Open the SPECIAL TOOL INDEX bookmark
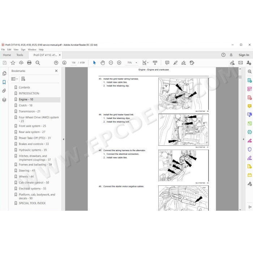Viewport: 253px width, 253px height. point(32,203)
